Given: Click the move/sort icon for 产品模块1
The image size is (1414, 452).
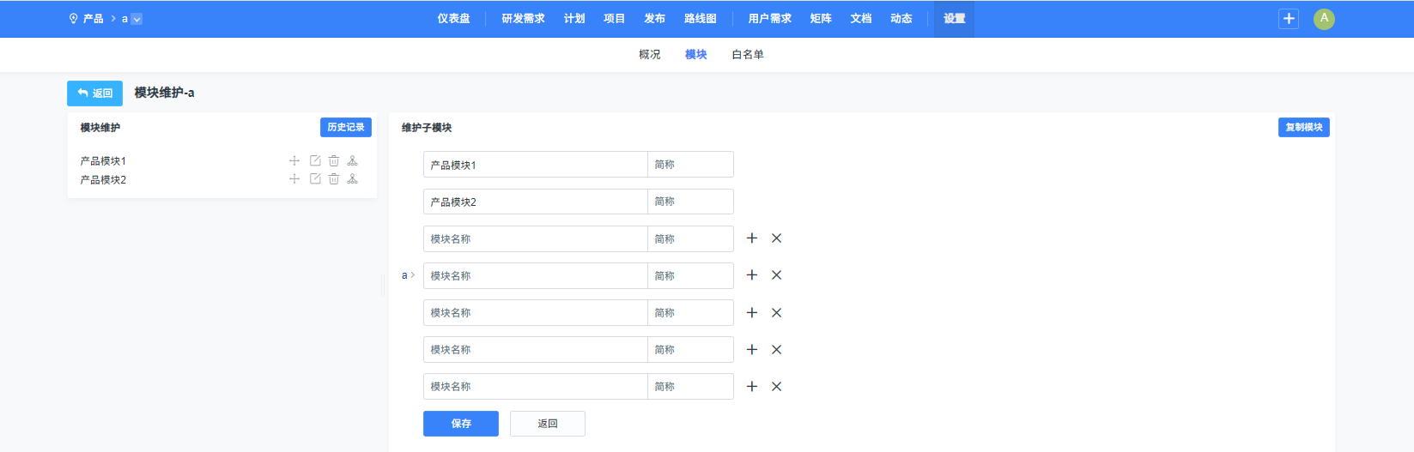Looking at the screenshot, I should (x=294, y=160).
